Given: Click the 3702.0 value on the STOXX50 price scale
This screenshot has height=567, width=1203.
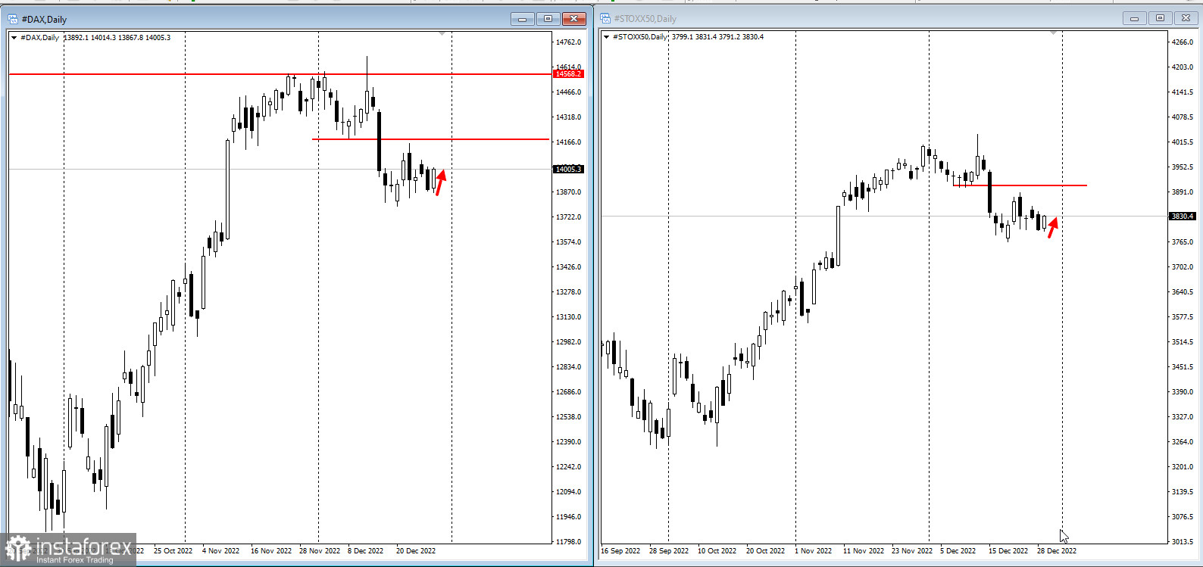Looking at the screenshot, I should tap(1183, 267).
